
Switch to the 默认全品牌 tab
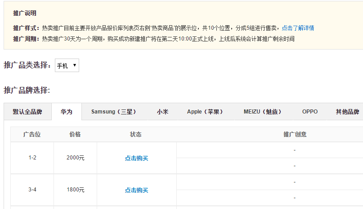click(x=27, y=112)
